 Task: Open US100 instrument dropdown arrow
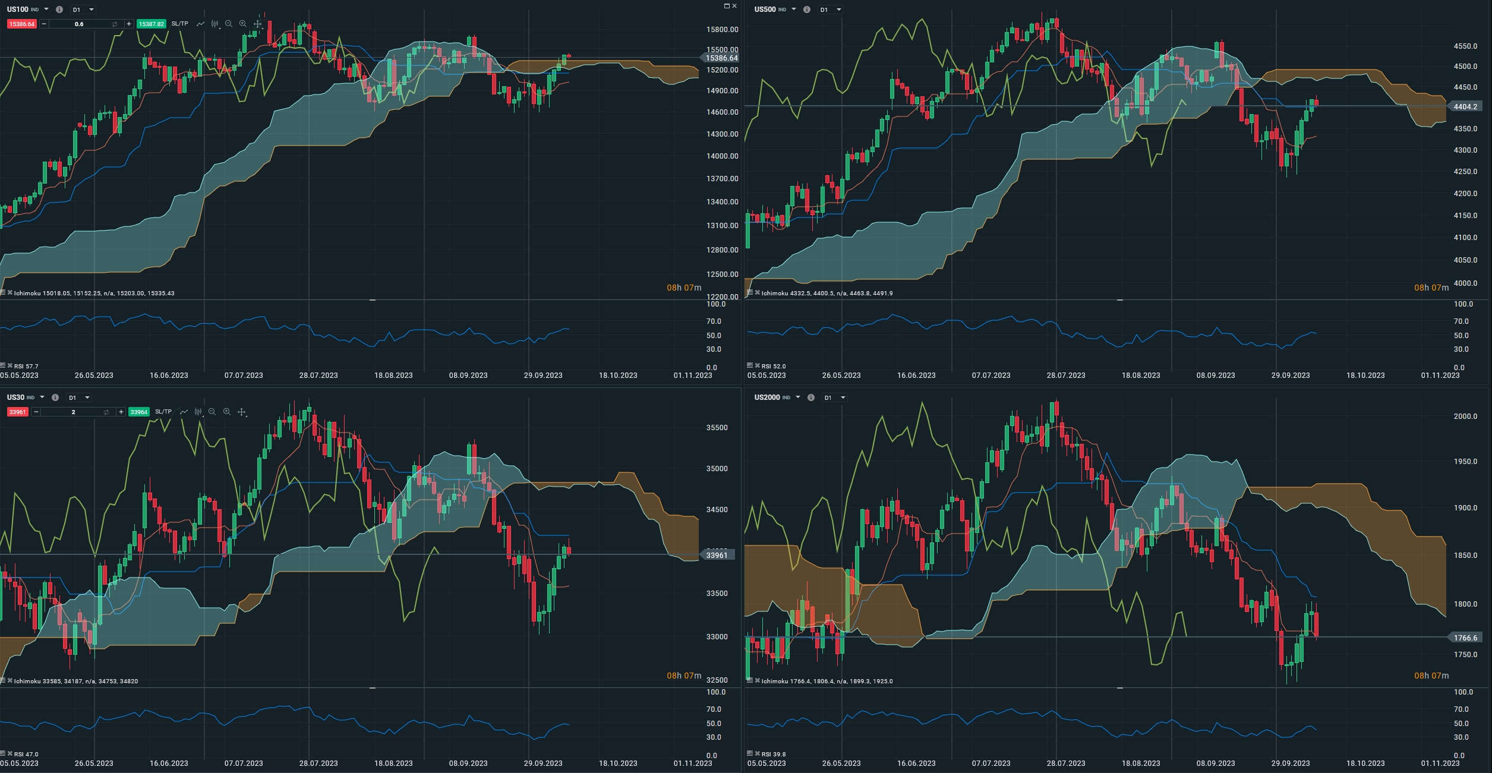(x=46, y=10)
